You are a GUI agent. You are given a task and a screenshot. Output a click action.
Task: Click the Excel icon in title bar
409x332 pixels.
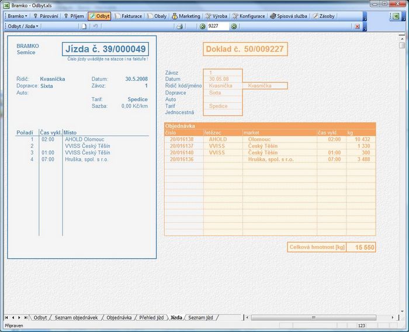click(x=6, y=5)
